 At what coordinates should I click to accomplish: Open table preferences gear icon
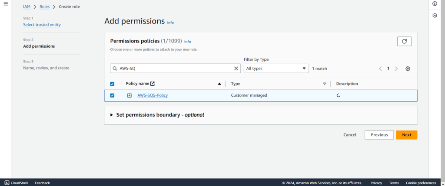[x=408, y=69]
